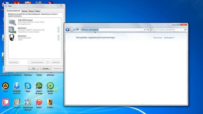Click the Настройка параметров компьютера heading
The image size is (203, 114).
[95, 37]
